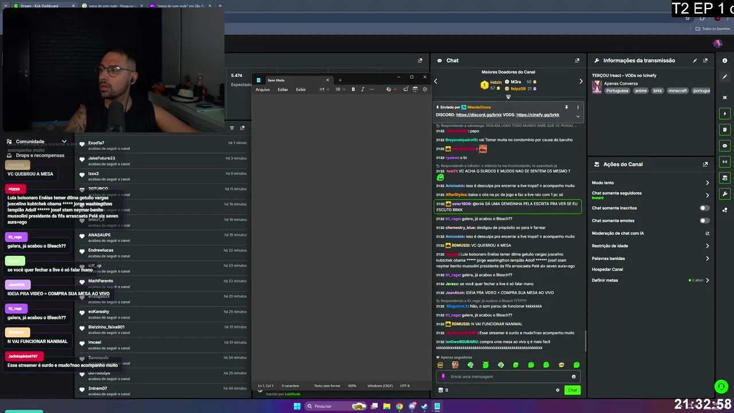Open Notepad settings gear
Viewport: 734px width, 413px height.
(x=425, y=89)
